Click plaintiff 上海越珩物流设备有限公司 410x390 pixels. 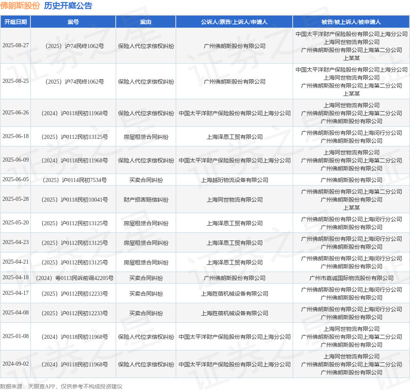(x=235, y=180)
